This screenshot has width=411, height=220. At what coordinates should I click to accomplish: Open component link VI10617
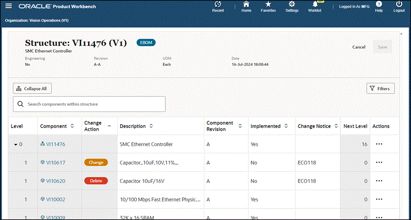55,162
